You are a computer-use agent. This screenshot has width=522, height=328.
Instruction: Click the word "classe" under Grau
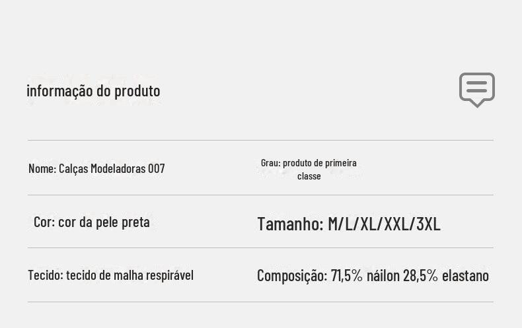point(309,176)
